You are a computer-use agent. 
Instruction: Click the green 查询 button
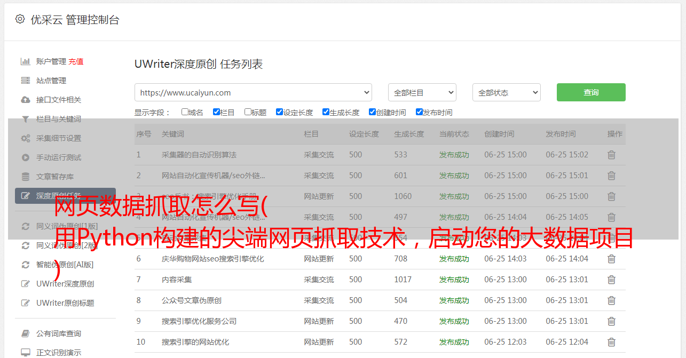[591, 92]
